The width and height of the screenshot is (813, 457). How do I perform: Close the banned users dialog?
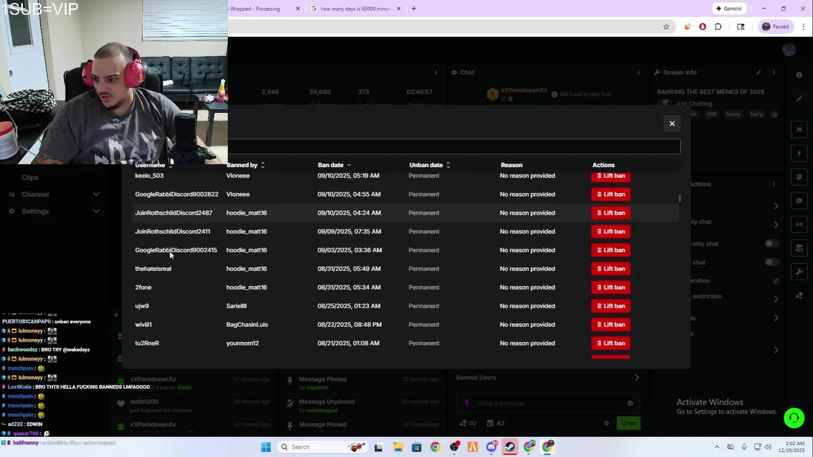click(672, 124)
